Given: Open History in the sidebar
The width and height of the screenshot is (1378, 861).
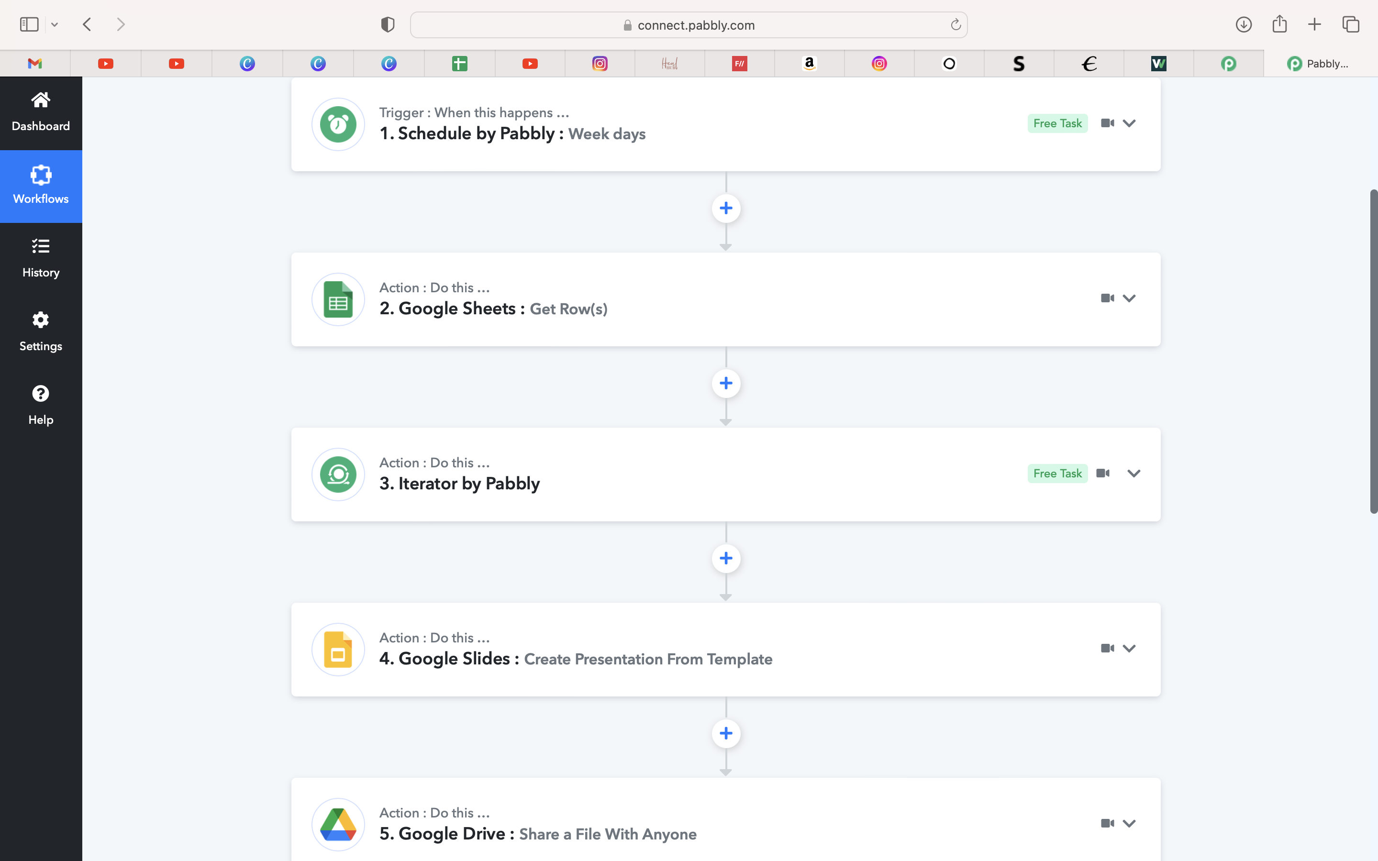Looking at the screenshot, I should pos(40,259).
